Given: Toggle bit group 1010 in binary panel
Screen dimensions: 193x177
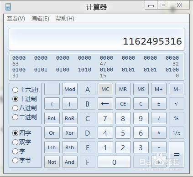Looking at the screenshot, I should 84,70.
